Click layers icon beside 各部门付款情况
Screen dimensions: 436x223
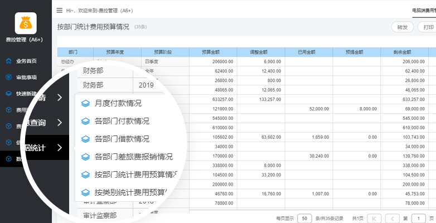click(85, 121)
